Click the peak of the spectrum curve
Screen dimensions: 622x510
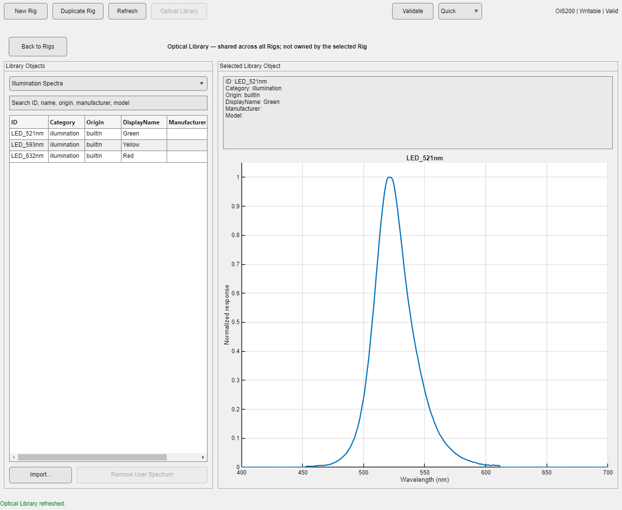[389, 177]
